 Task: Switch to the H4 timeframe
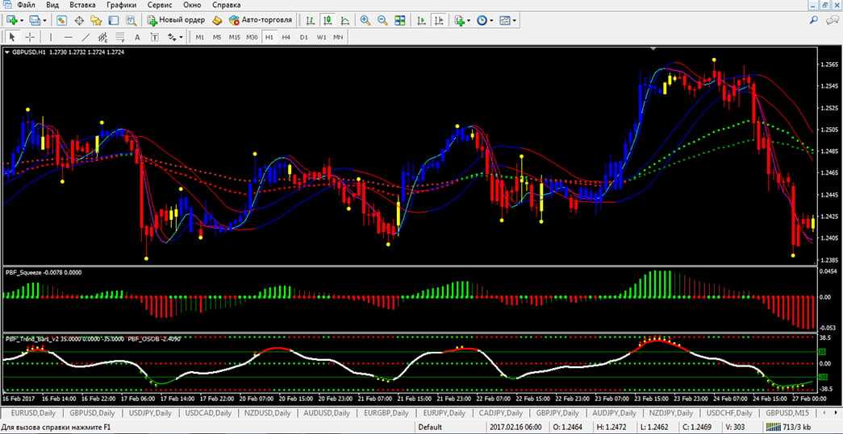click(286, 37)
